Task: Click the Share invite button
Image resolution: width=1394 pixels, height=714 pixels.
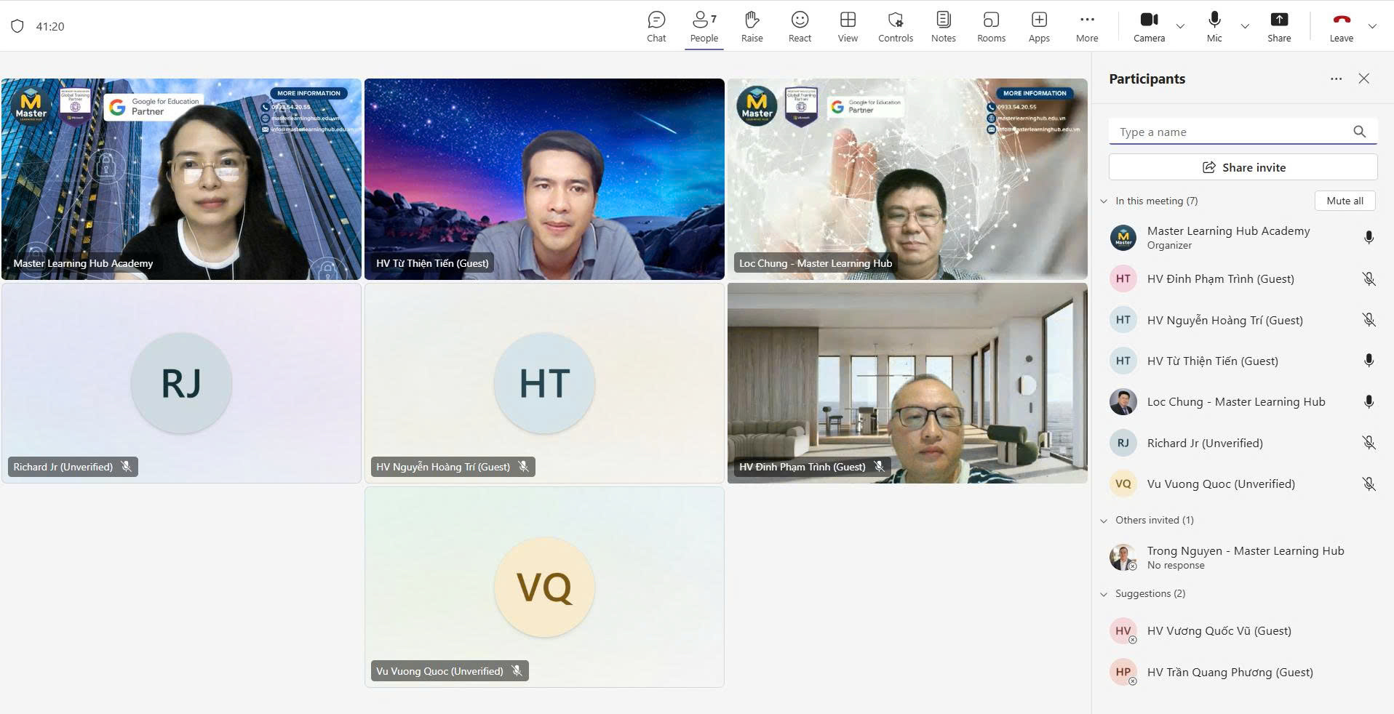Action: (1243, 167)
